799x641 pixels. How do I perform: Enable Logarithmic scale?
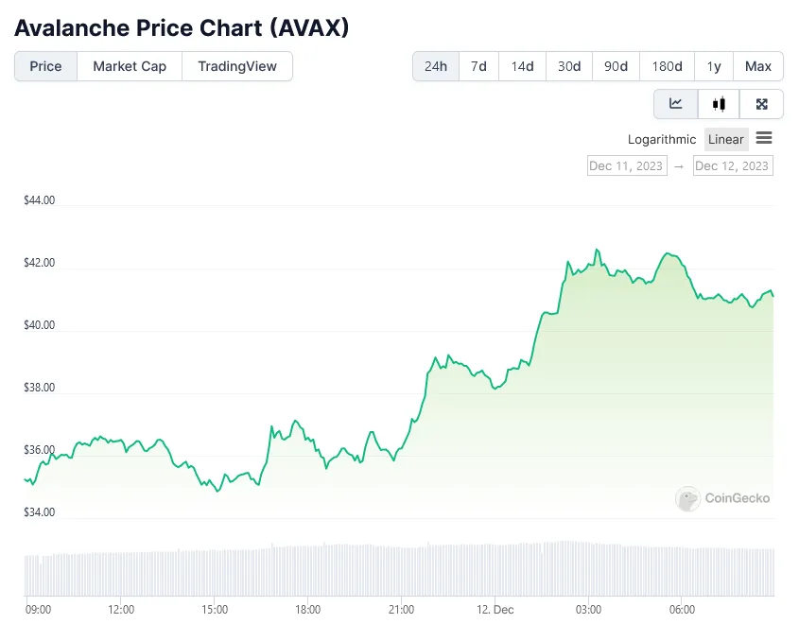click(661, 139)
